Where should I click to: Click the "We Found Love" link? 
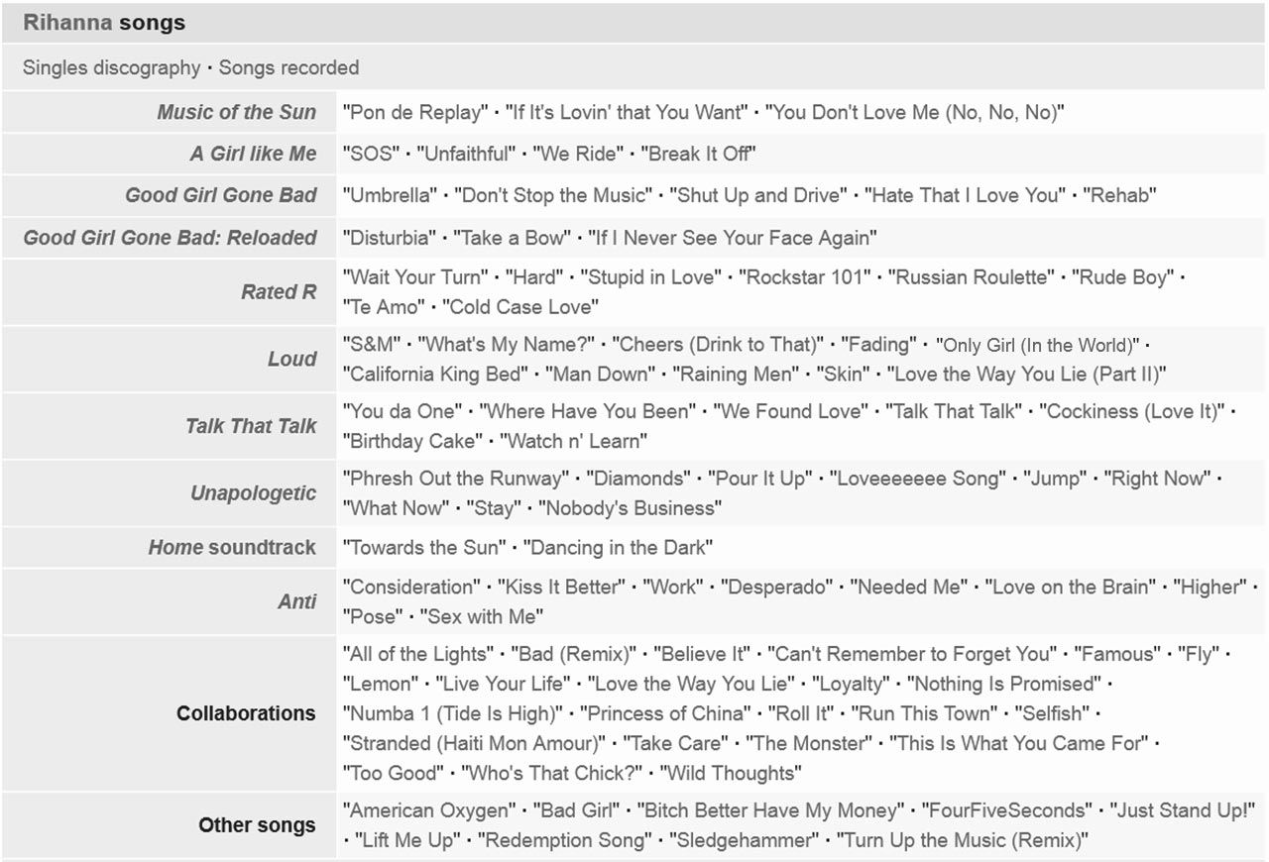click(790, 411)
